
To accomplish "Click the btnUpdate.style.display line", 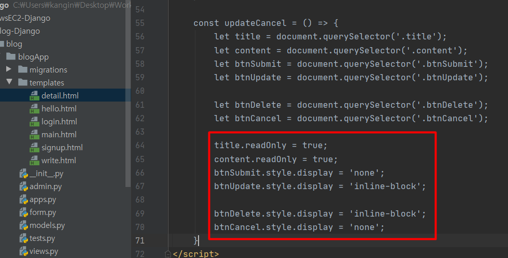I will pos(320,187).
